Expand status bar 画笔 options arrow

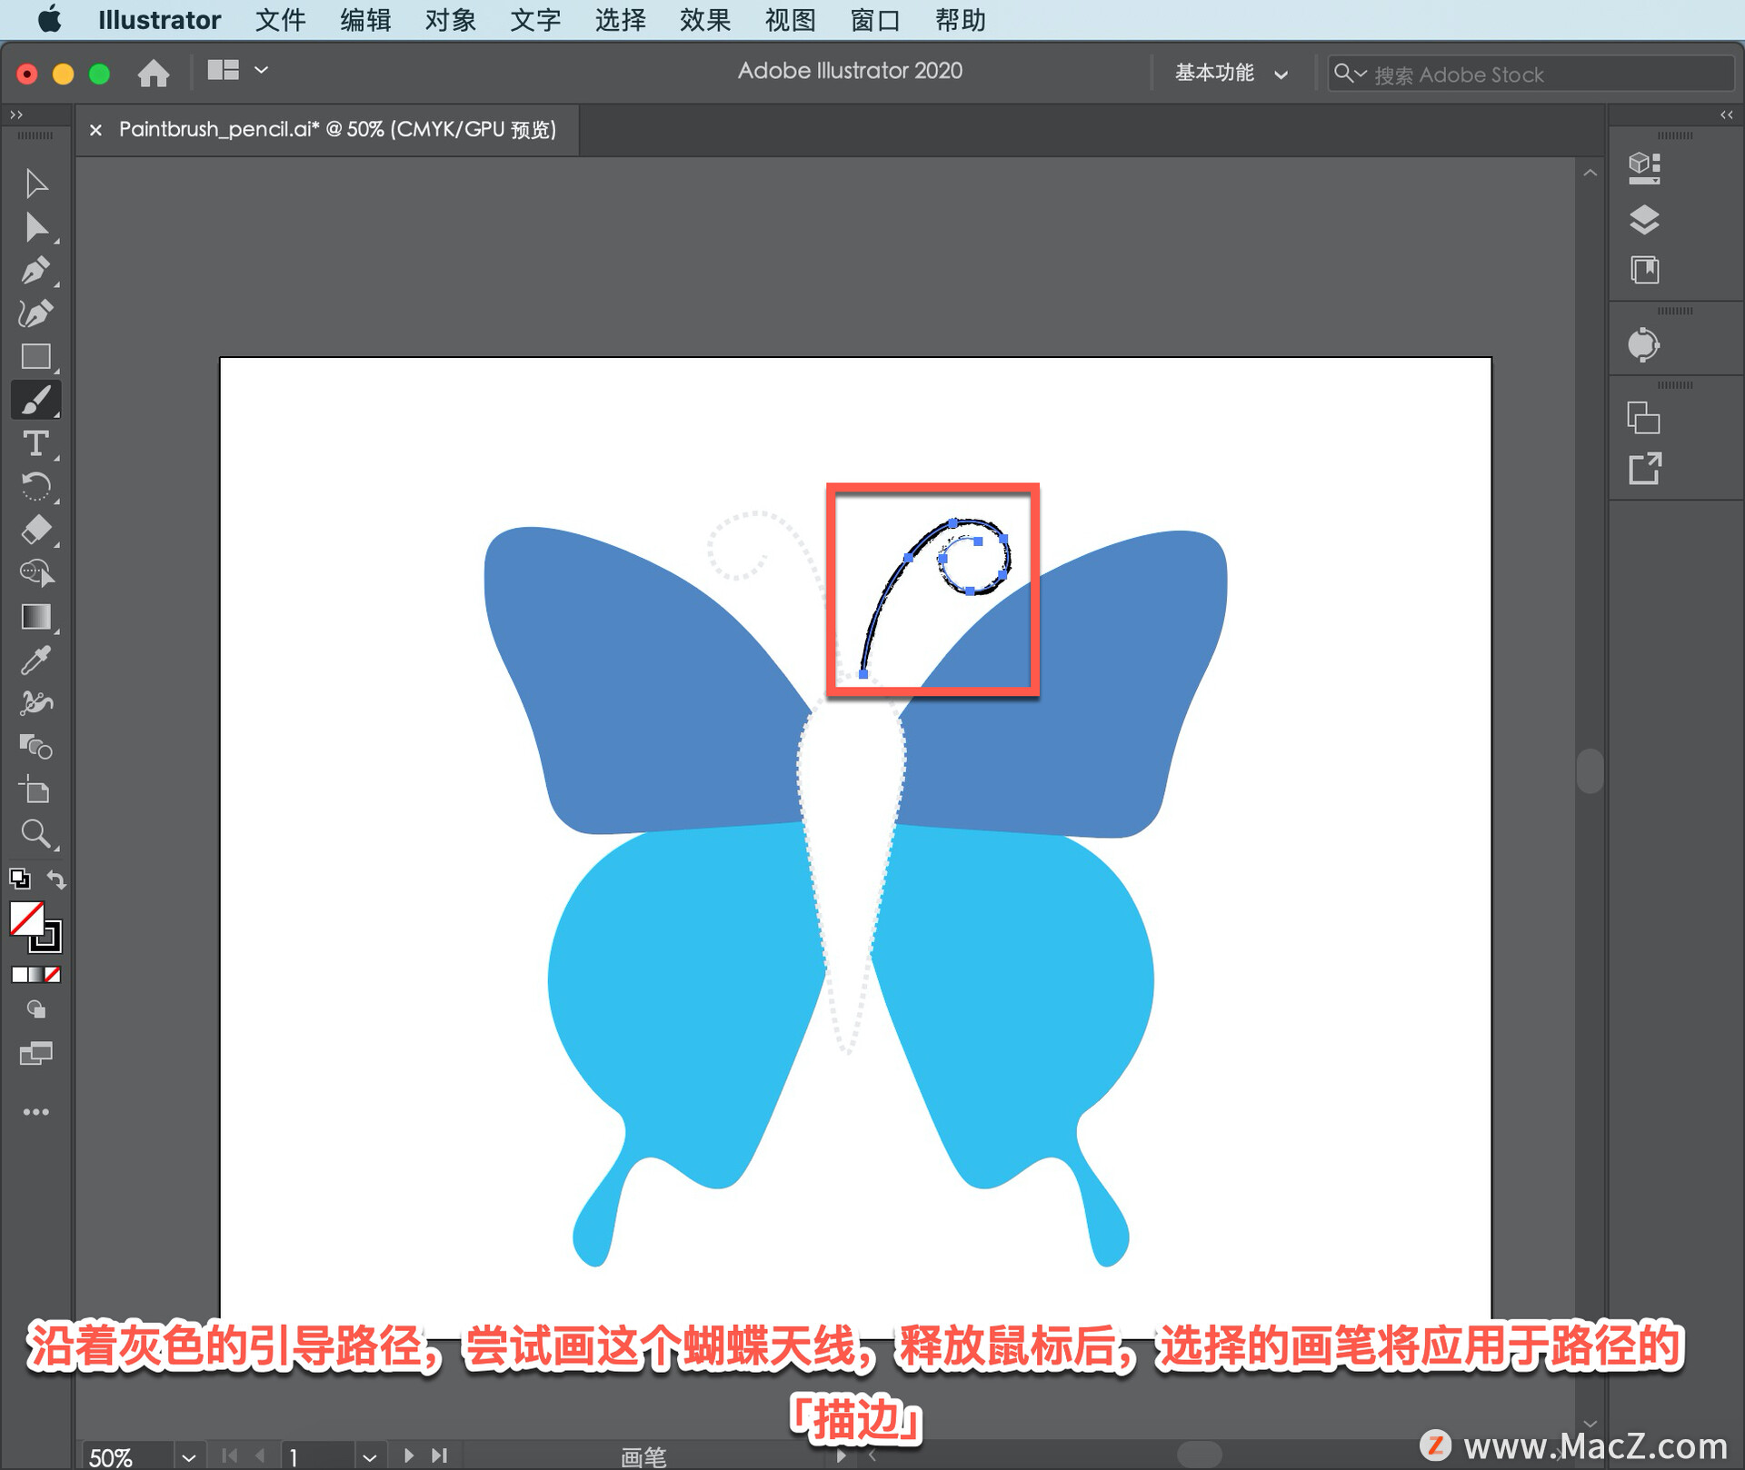pos(841,1455)
